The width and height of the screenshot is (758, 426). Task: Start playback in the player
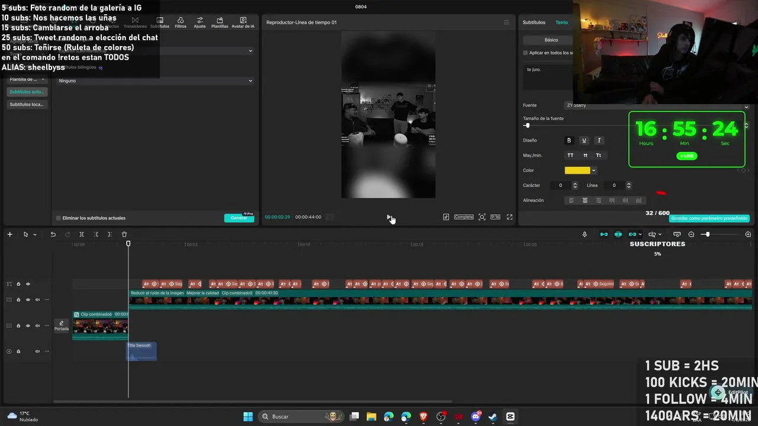(x=389, y=217)
